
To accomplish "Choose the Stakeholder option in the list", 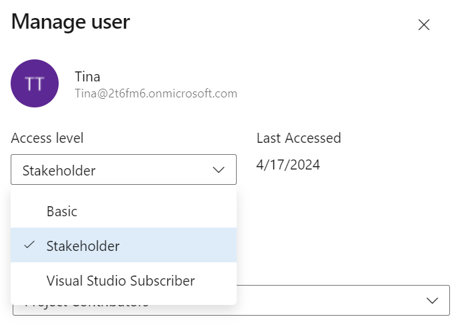I will pos(83,246).
